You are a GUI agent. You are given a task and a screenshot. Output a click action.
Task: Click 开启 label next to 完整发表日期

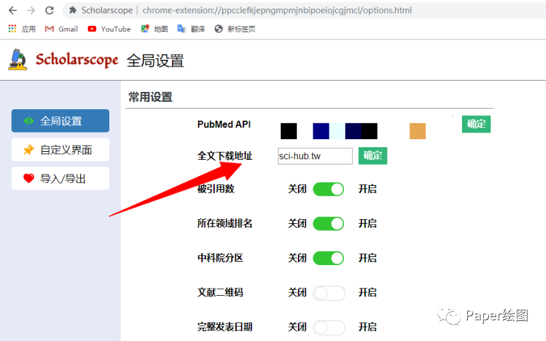pos(368,327)
